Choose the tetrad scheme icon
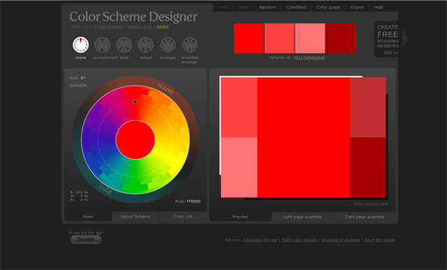This screenshot has height=270, width=447. click(146, 45)
